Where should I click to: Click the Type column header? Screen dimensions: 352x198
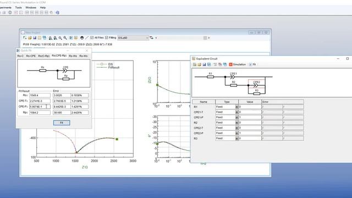click(x=227, y=102)
